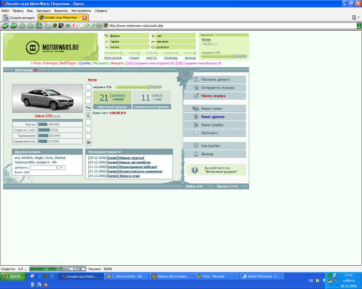Click the empty slot beside заправка 72% label
The width and height of the screenshot is (362, 289).
(88, 87)
